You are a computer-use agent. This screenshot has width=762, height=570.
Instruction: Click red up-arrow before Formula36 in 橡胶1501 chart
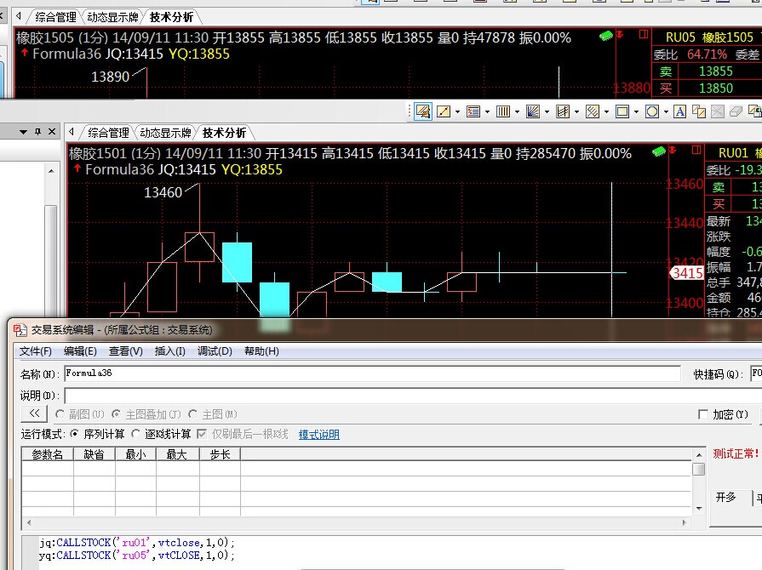(77, 168)
